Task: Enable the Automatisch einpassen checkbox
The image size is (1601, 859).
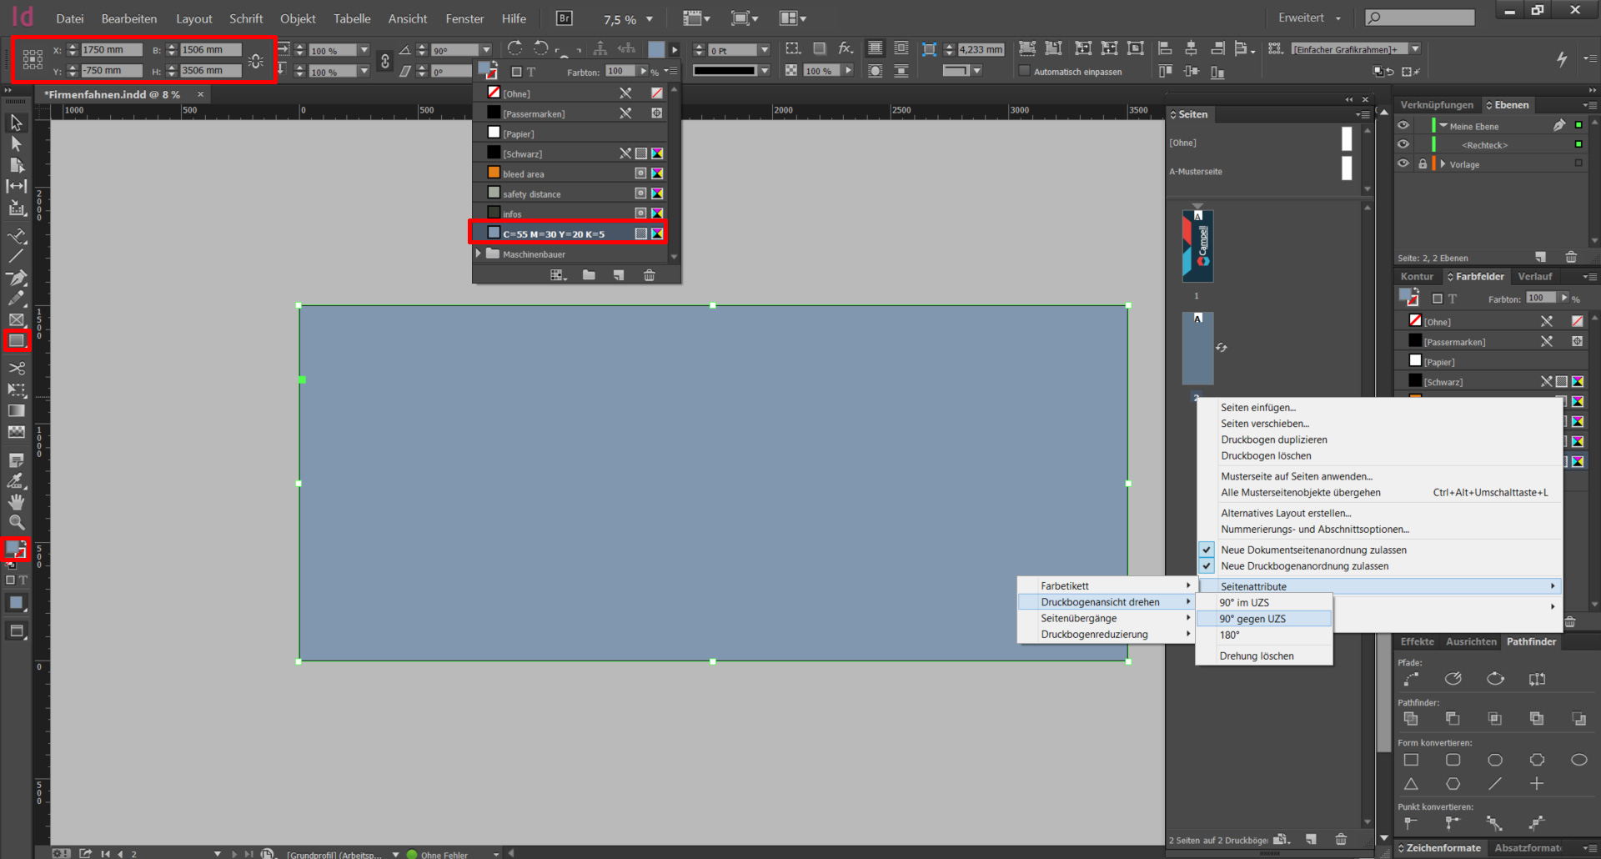Action: tap(1025, 72)
